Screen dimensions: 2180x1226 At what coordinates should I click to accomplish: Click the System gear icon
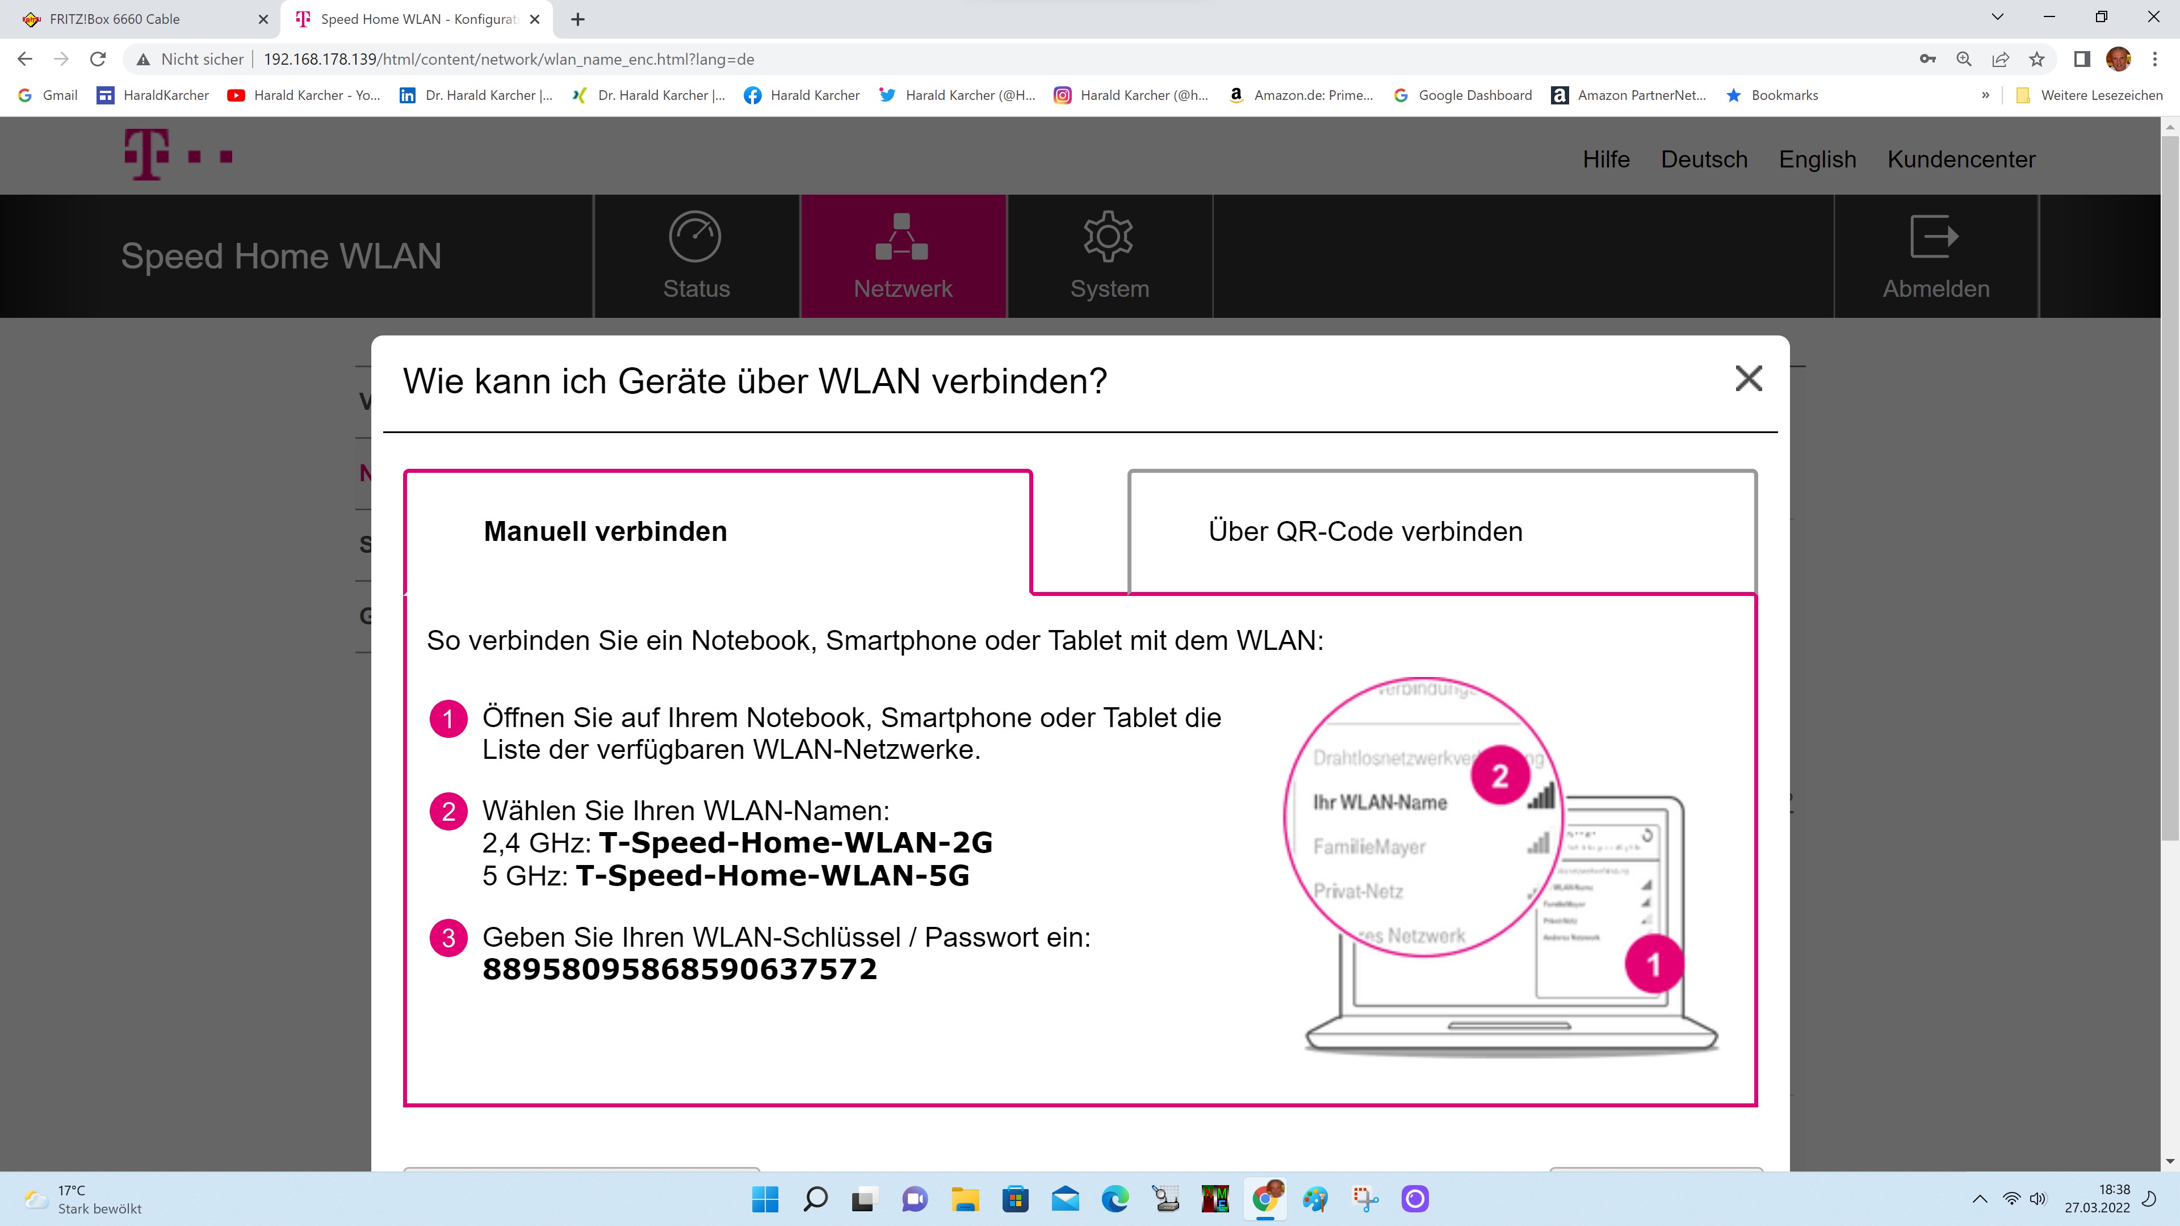click(1108, 238)
